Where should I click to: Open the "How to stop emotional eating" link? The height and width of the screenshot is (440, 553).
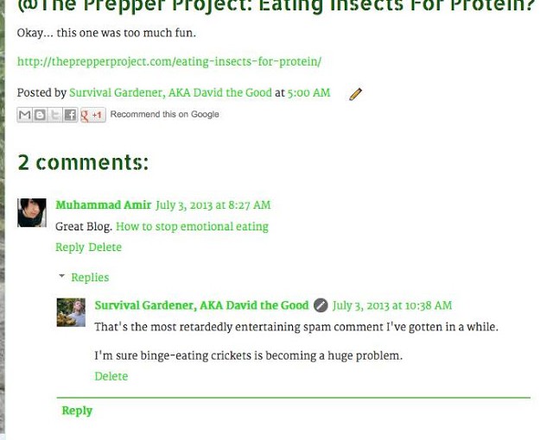coord(192,226)
